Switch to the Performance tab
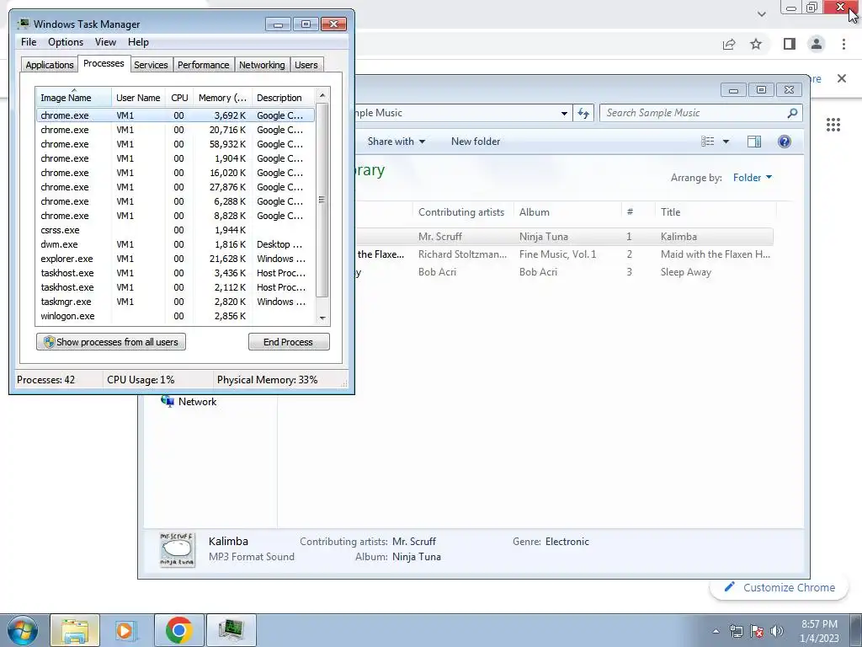862x647 pixels. tap(203, 65)
